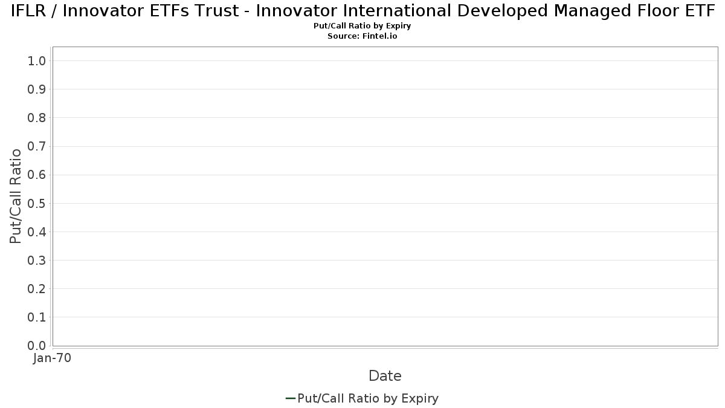The image size is (725, 408).
Task: Click the 0.9 y-axis tick label
Action: tap(37, 89)
